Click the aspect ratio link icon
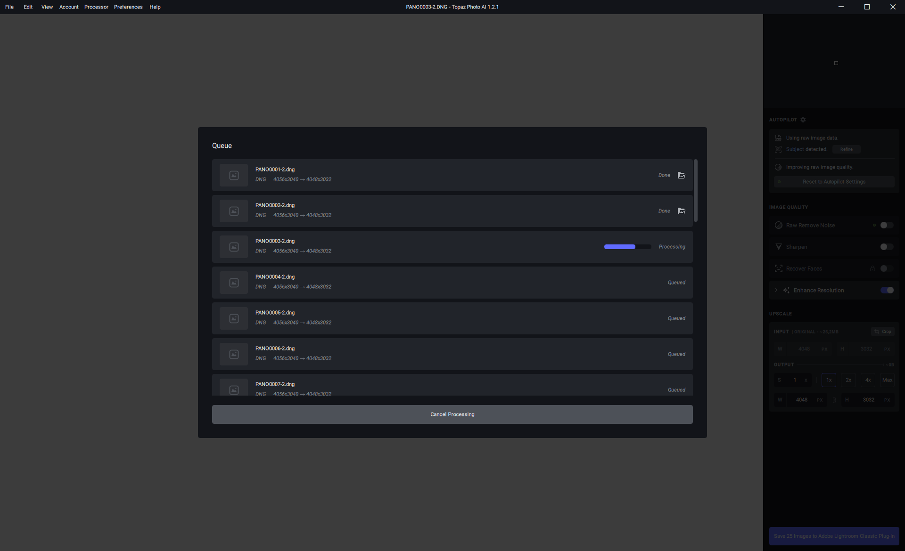905x551 pixels. 834,400
